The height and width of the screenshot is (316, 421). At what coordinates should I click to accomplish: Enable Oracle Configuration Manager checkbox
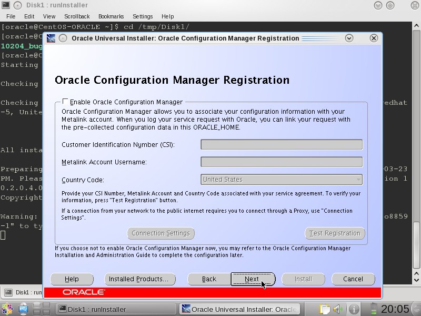click(x=65, y=102)
